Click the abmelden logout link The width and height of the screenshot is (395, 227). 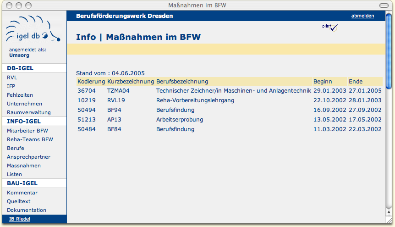pos(362,16)
